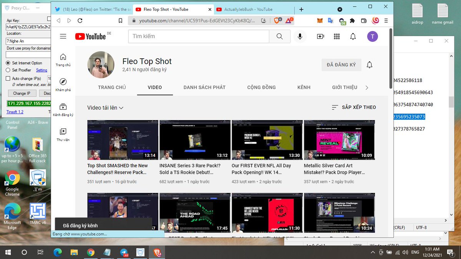Go to Trang chủ in sidebar
Image resolution: width=461 pixels, height=259 pixels.
63,60
